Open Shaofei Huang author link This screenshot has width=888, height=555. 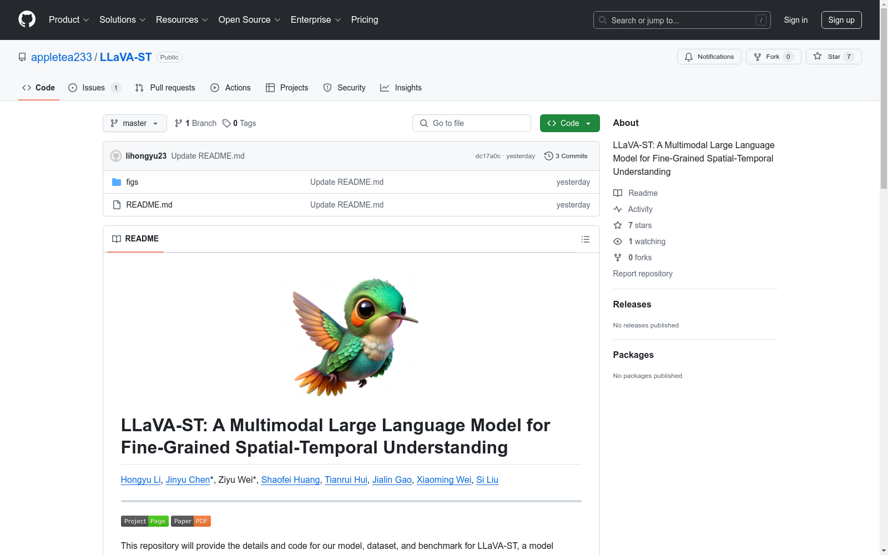[x=290, y=480]
